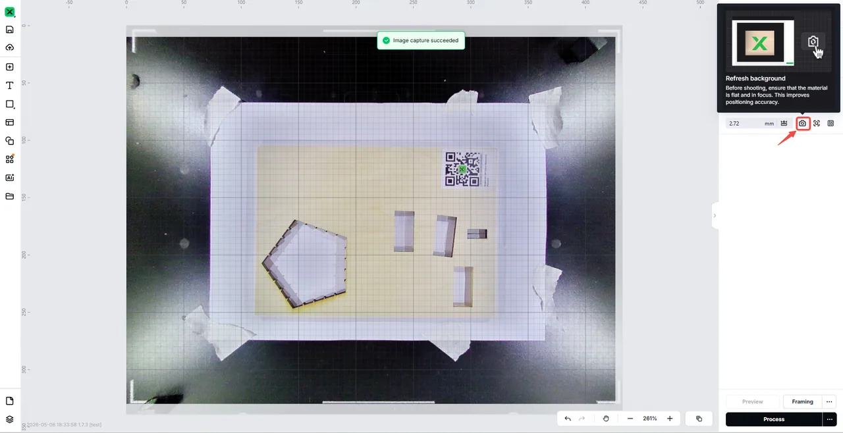Click the refresh background camera icon
843x433 pixels.
[x=802, y=123]
